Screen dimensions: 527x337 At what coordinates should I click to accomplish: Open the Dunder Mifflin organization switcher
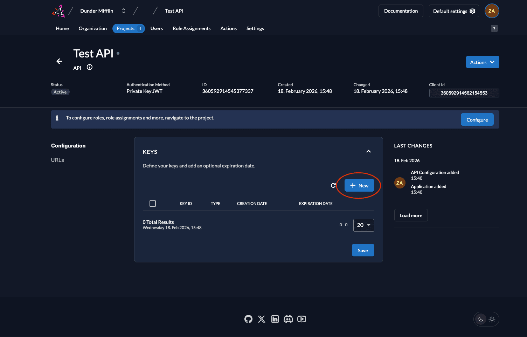point(124,11)
